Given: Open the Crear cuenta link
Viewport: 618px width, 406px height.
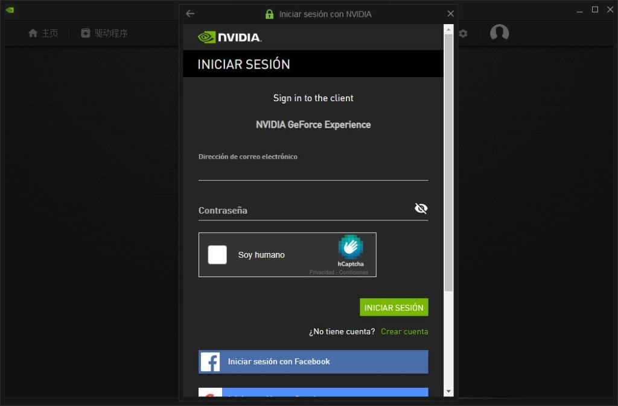Looking at the screenshot, I should tap(404, 332).
